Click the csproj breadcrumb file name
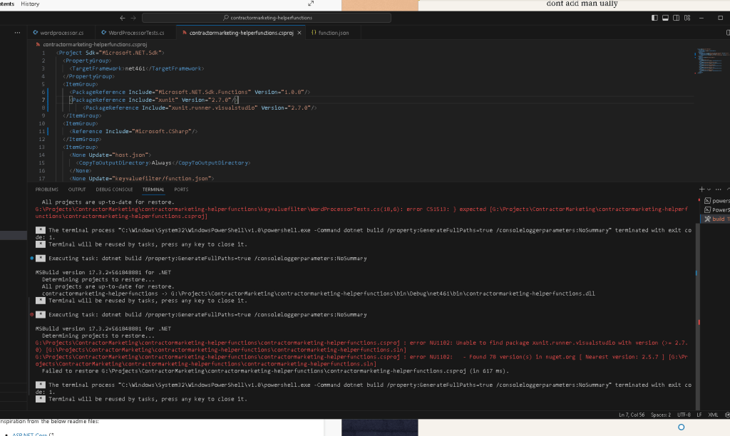The height and width of the screenshot is (436, 730). (95, 45)
